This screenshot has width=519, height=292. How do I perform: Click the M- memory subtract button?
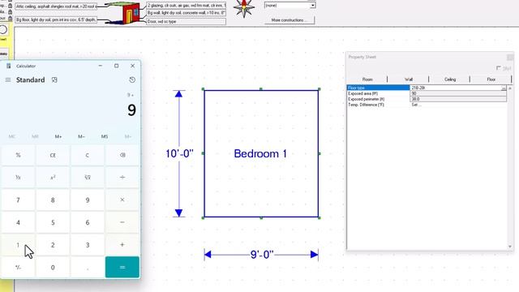(x=81, y=136)
